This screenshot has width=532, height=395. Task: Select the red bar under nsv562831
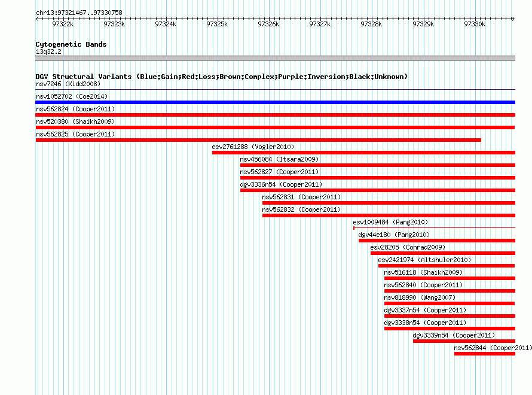pyautogui.click(x=389, y=203)
